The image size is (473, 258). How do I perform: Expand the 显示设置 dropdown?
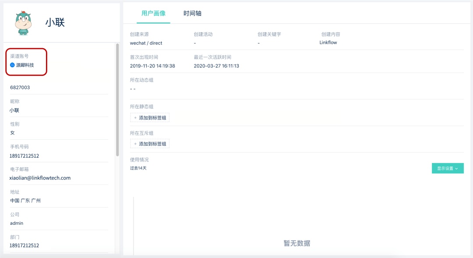coord(447,168)
